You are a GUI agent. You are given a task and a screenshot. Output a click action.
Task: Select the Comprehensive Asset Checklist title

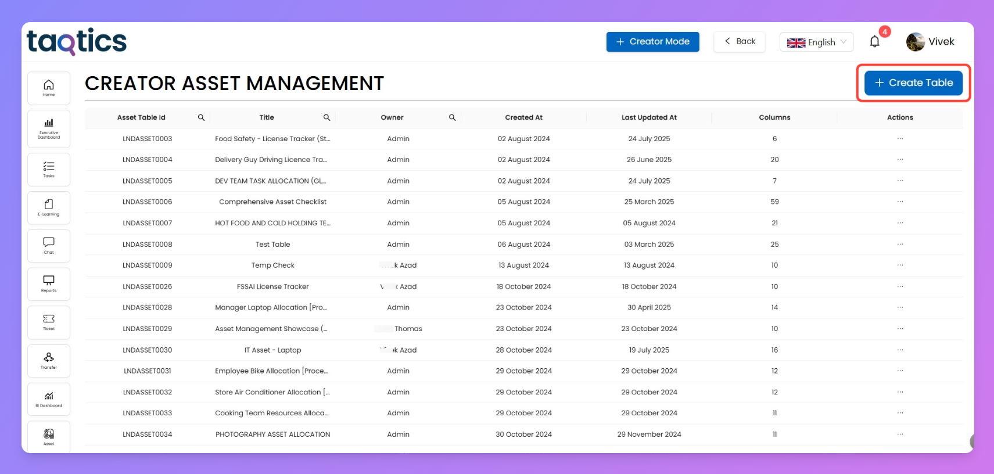pyautogui.click(x=272, y=202)
